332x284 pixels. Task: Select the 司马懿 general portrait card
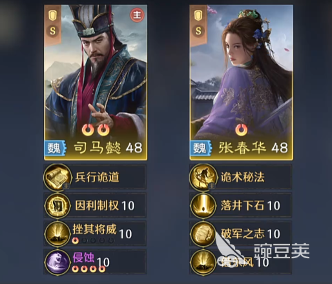[x=96, y=83]
